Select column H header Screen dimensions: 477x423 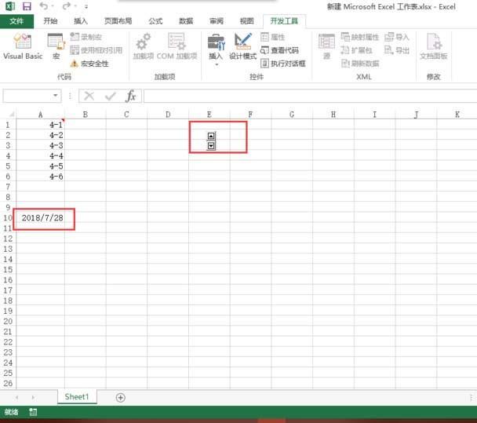(x=333, y=115)
